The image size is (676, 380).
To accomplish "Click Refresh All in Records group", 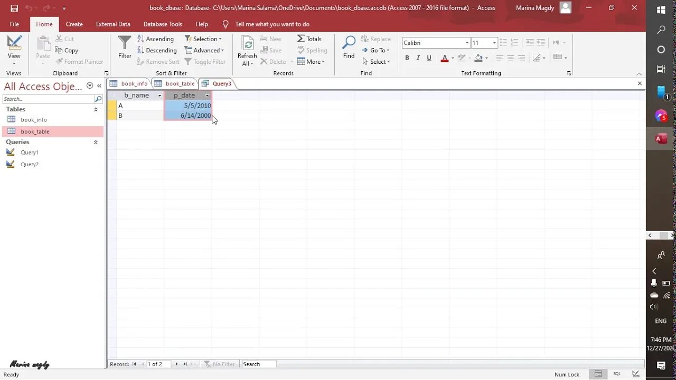I will tap(247, 51).
